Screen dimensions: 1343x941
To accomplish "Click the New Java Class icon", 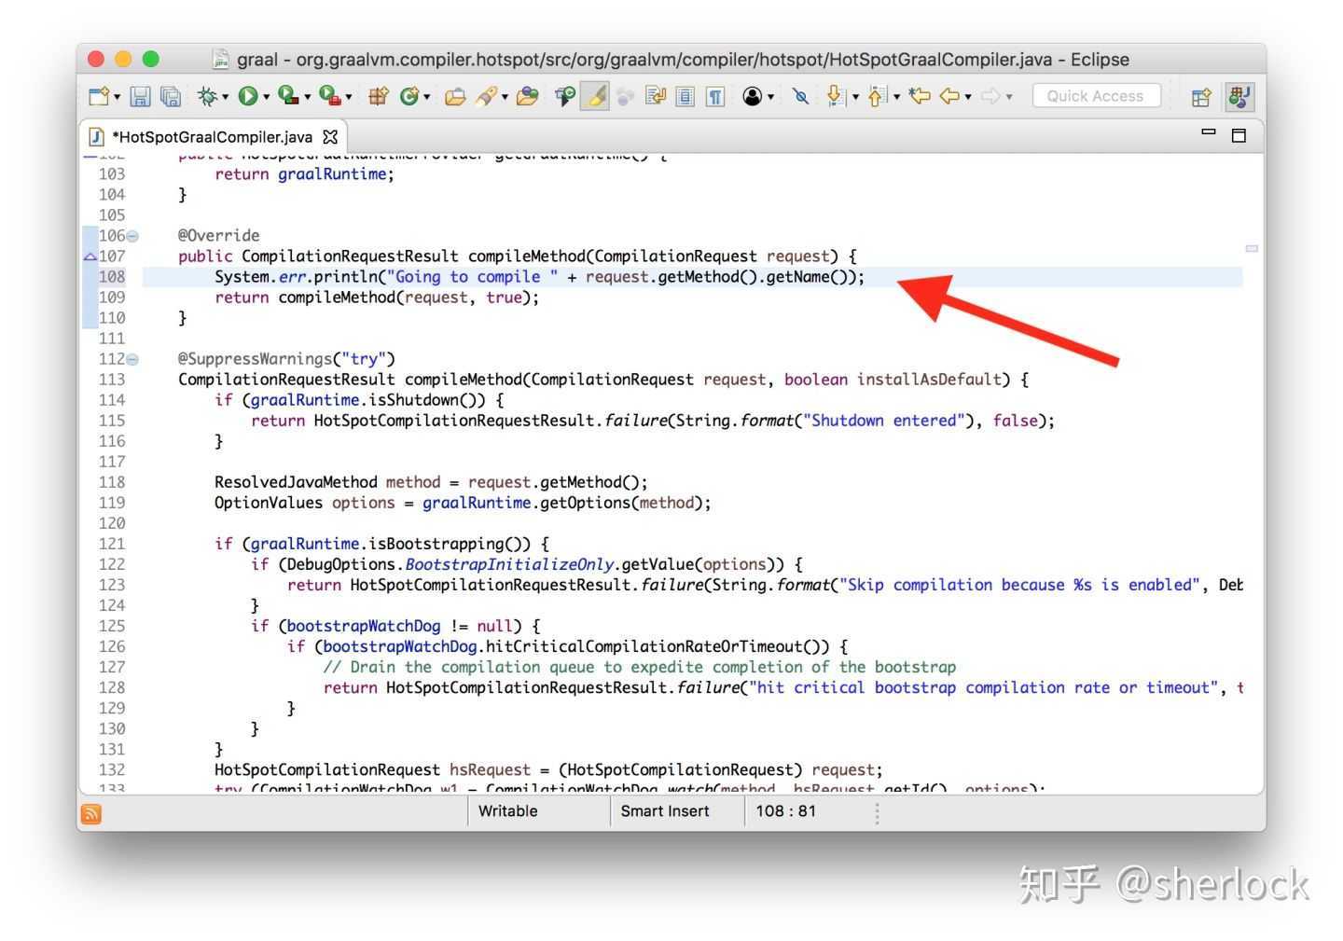I will [x=408, y=96].
